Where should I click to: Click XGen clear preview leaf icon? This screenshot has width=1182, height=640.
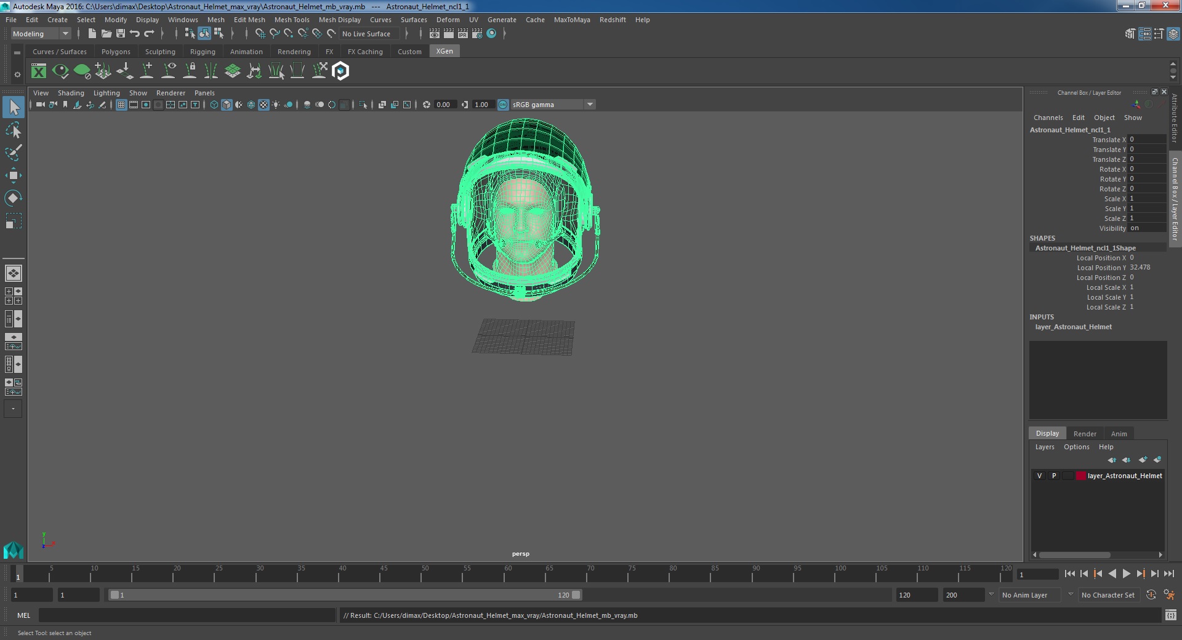(x=82, y=71)
